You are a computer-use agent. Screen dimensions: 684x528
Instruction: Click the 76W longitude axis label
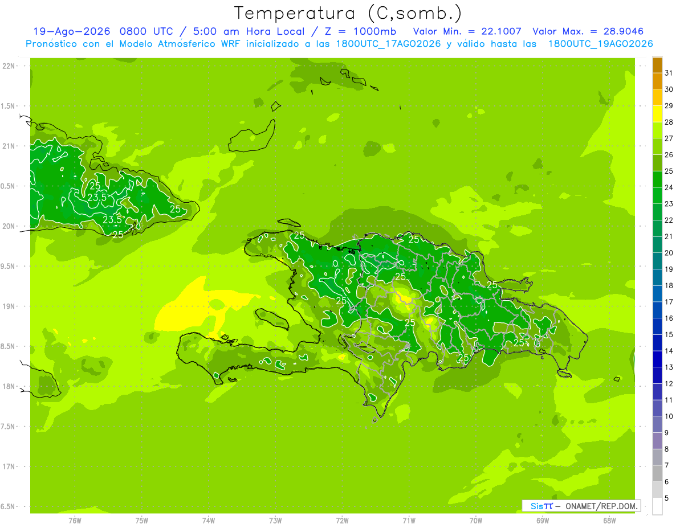[75, 521]
